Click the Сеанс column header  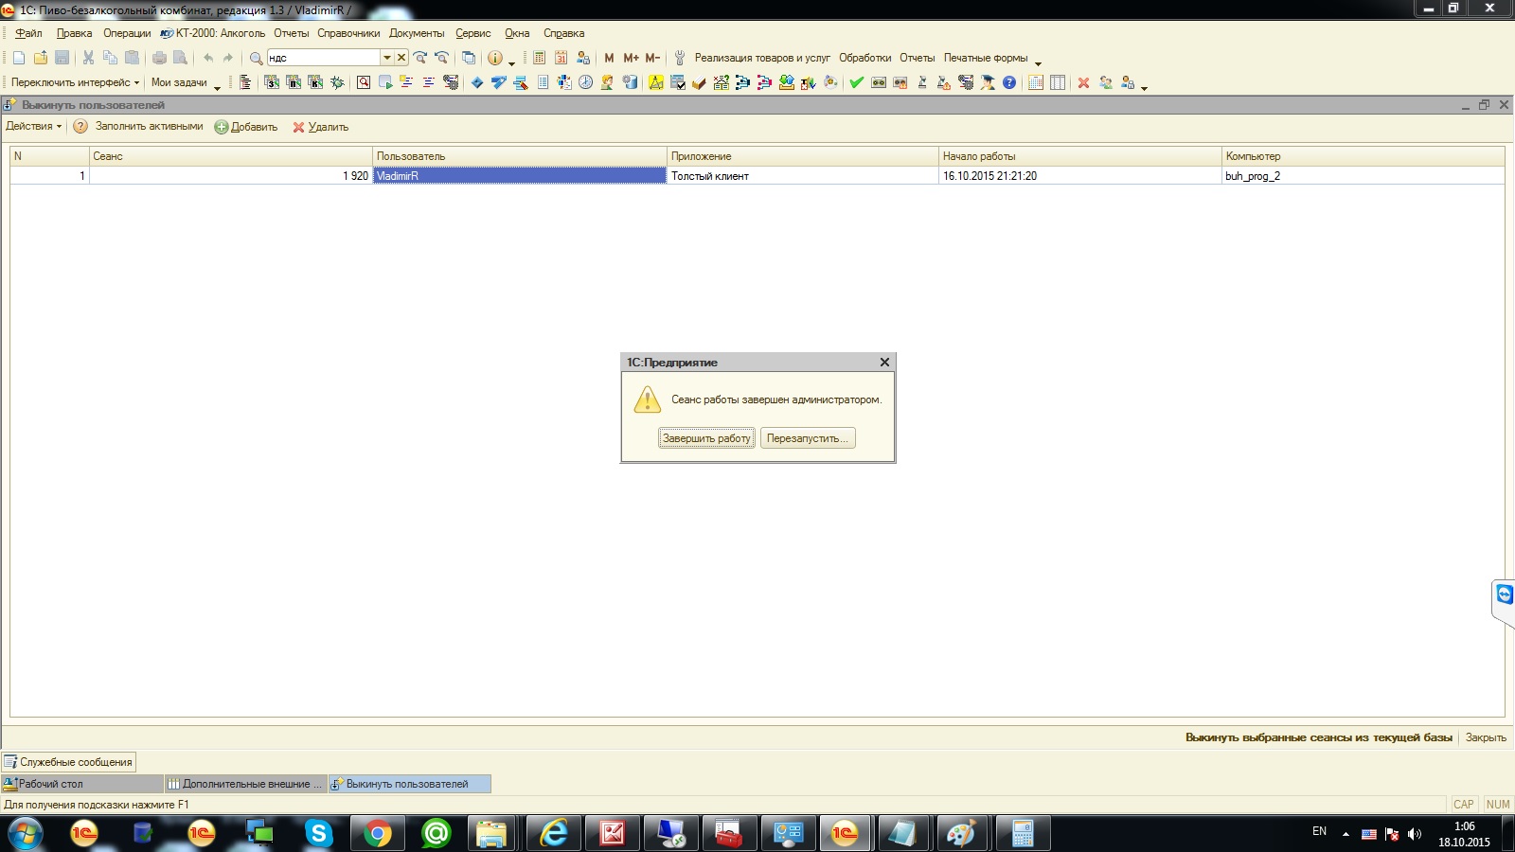pos(231,156)
